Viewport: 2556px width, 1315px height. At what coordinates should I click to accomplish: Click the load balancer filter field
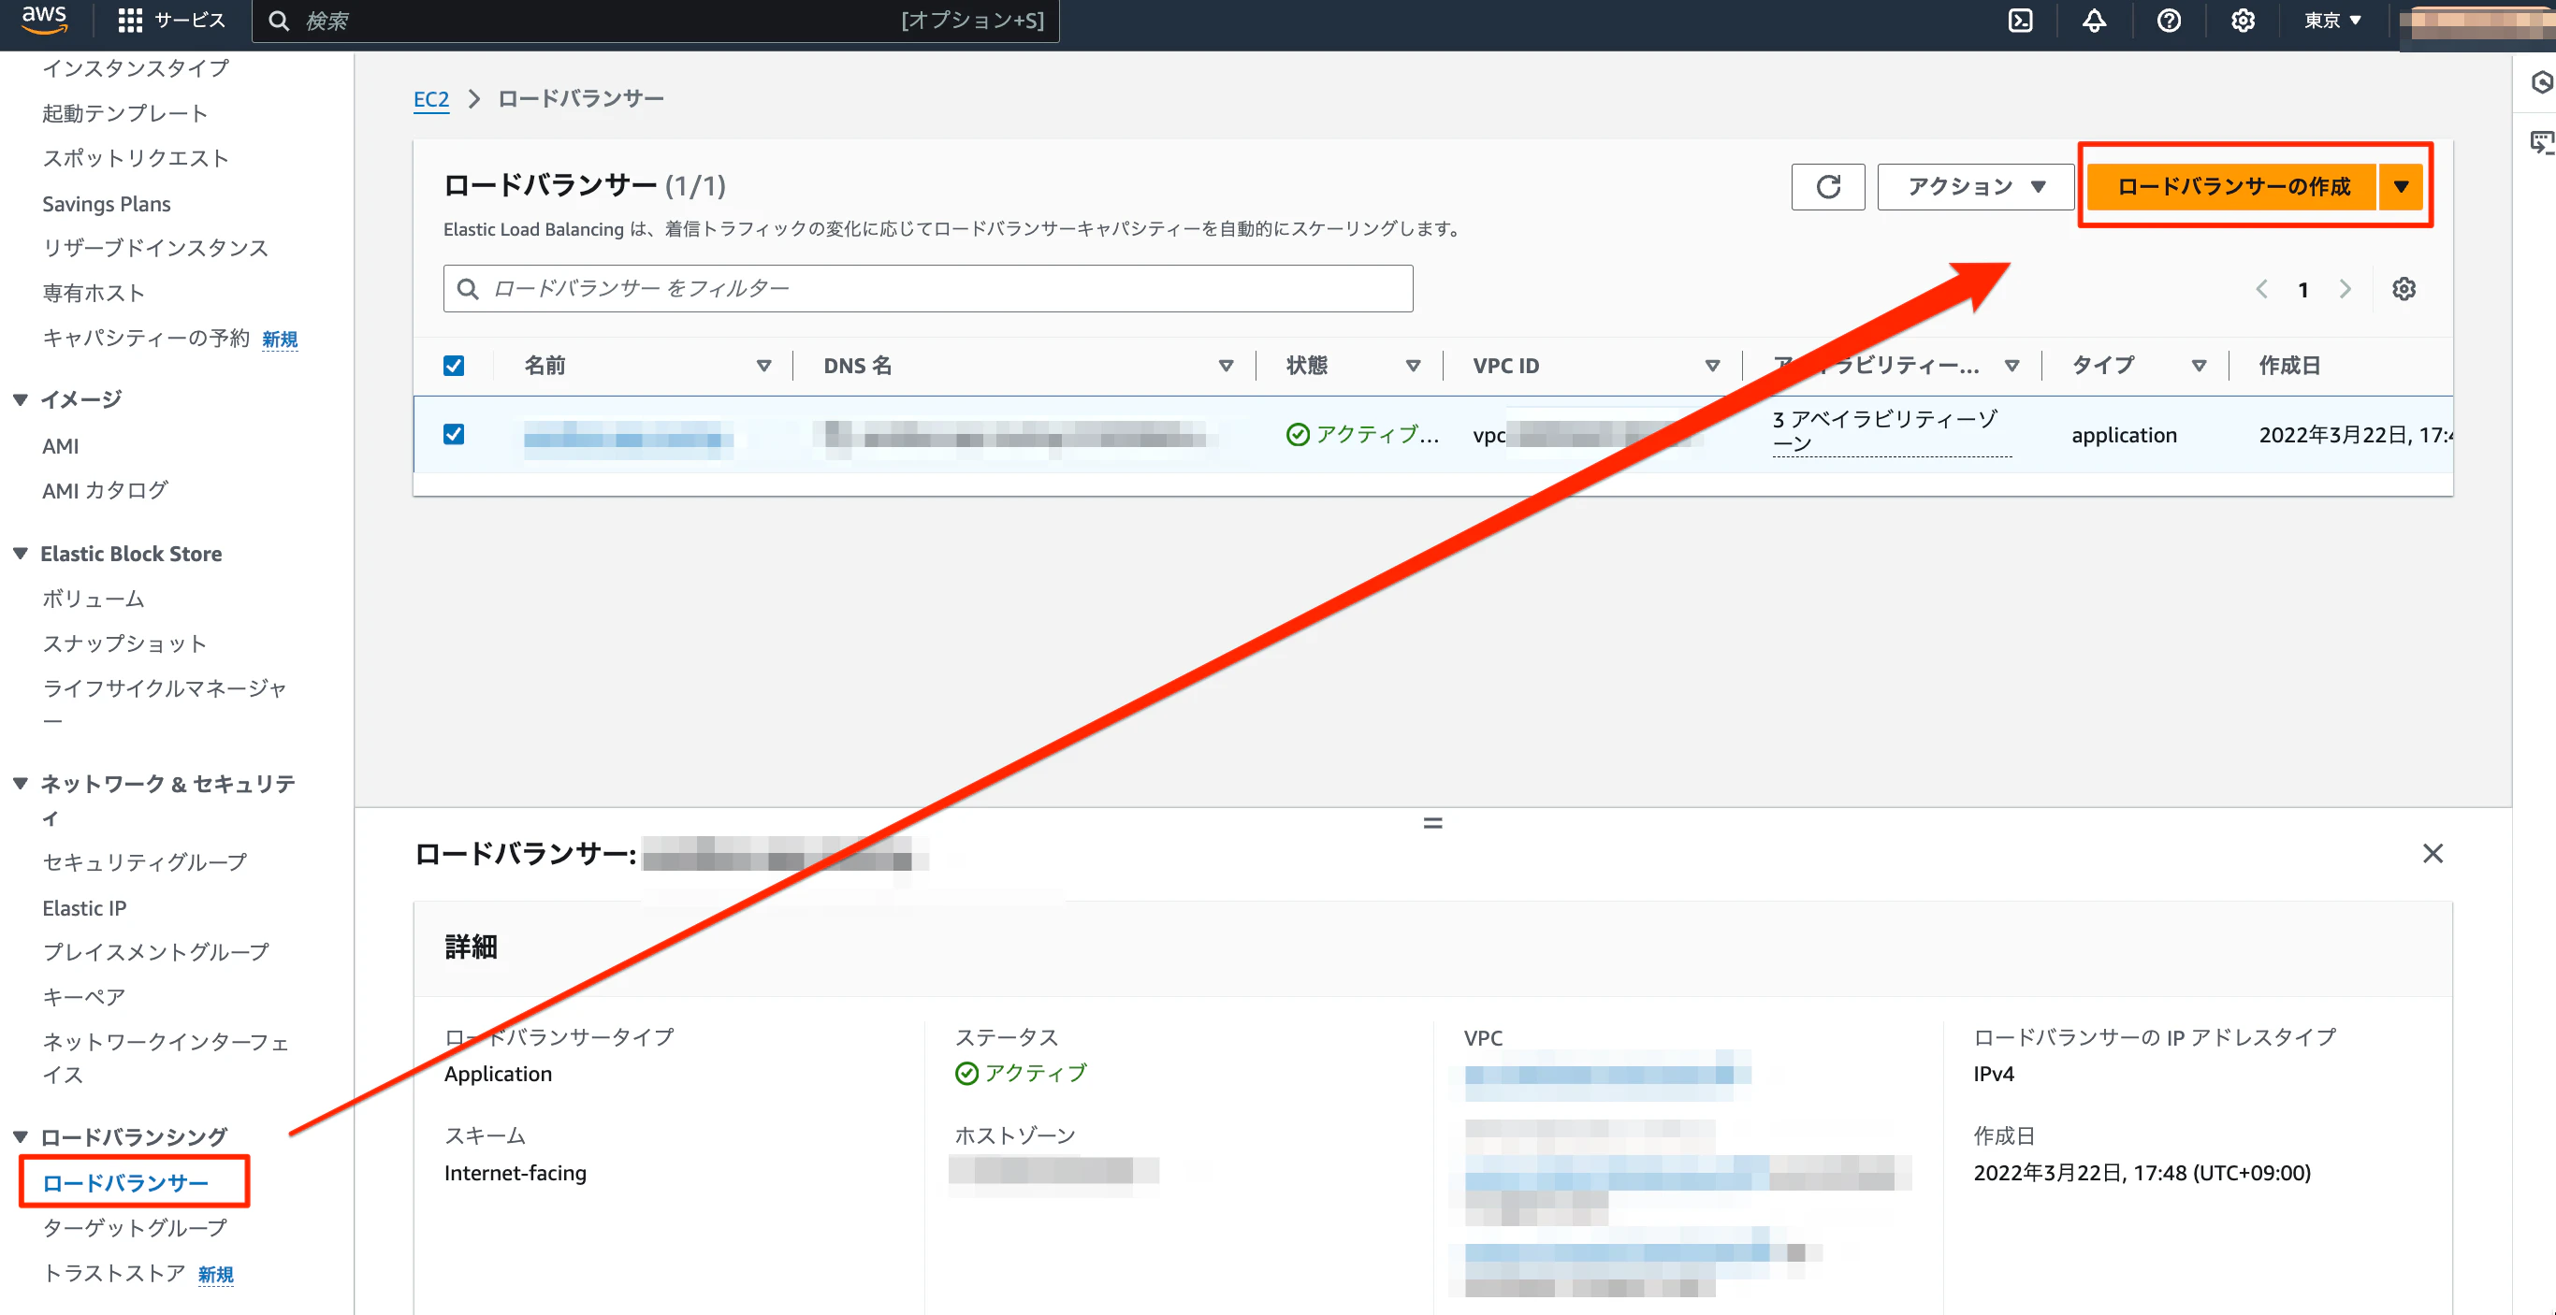tap(928, 289)
